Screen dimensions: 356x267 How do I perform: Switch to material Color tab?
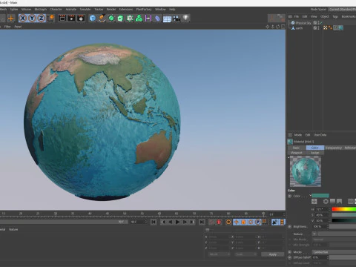click(x=315, y=148)
